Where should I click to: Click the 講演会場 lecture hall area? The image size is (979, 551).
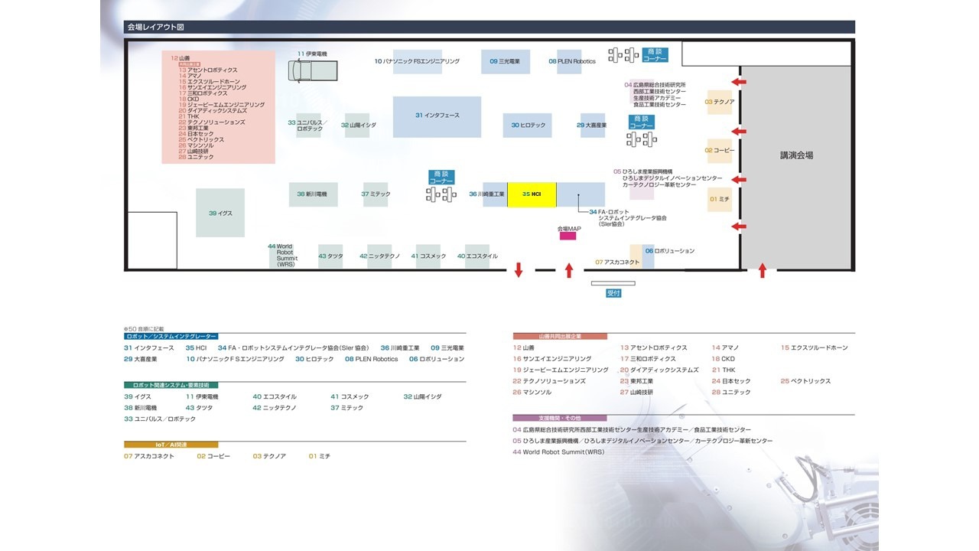[x=796, y=155]
